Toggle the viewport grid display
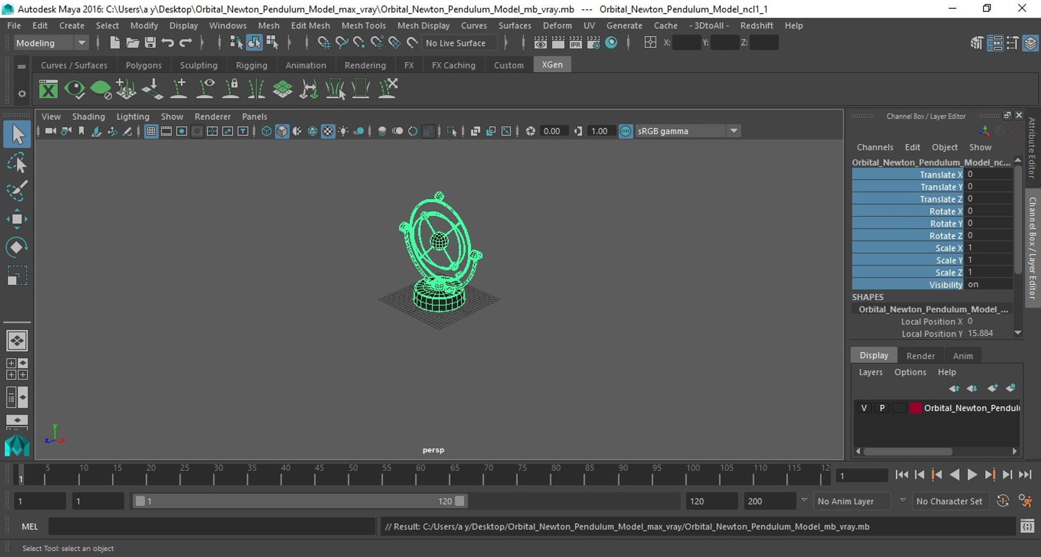Viewport: 1041px width, 557px height. tap(151, 131)
